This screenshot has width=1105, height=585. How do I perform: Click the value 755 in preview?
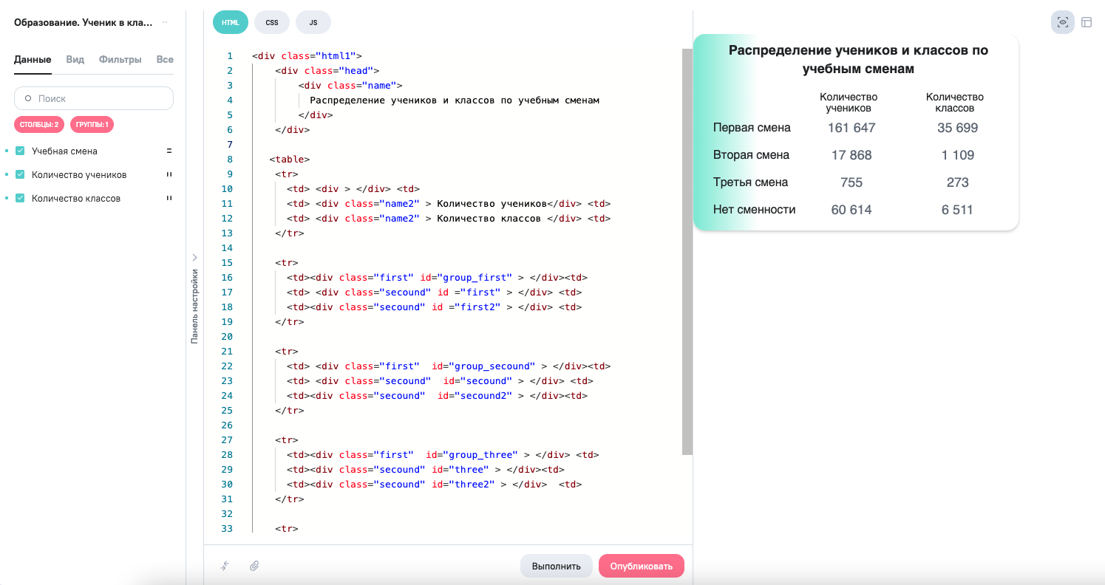coord(851,182)
